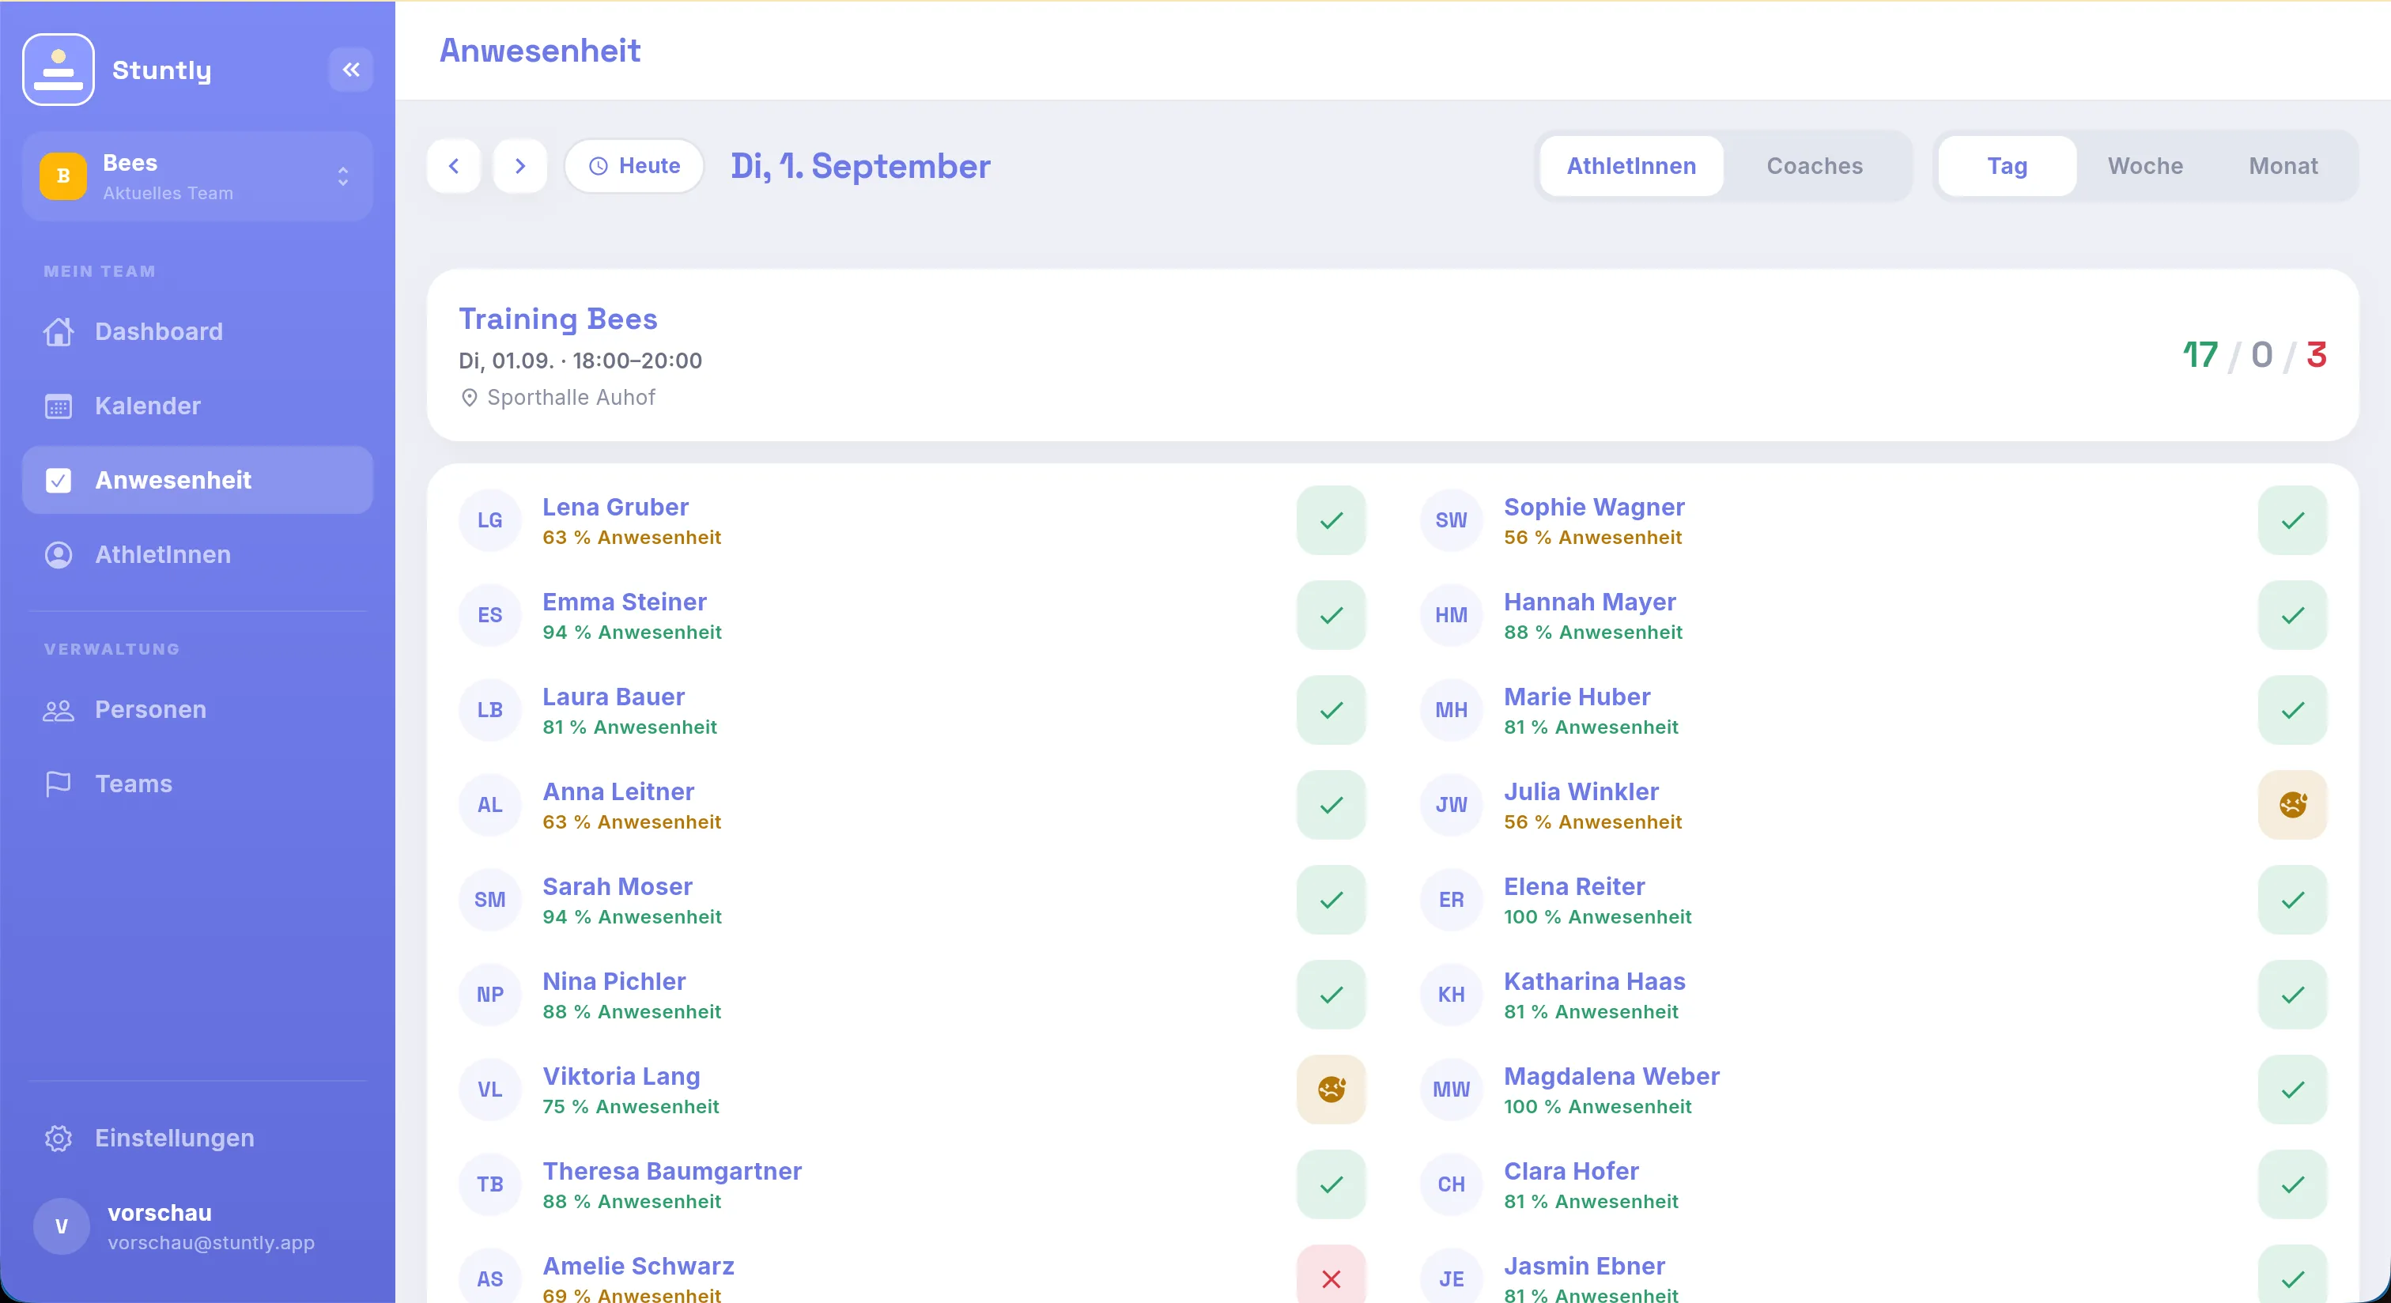The height and width of the screenshot is (1303, 2391).
Task: Toggle attendance check for Lena Gruber
Action: pos(1331,520)
